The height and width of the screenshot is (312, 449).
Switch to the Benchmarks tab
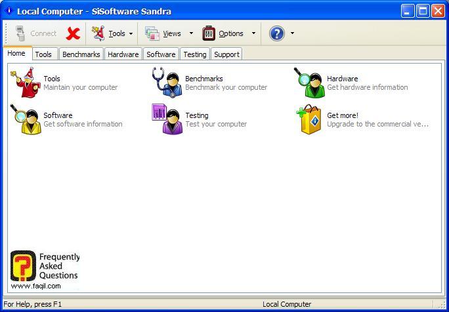81,54
